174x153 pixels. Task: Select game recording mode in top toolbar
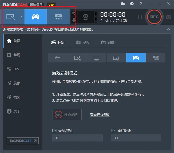[36, 17]
